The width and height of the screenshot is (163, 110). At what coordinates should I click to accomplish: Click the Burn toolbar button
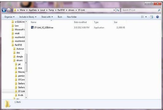pyautogui.click(x=60, y=17)
